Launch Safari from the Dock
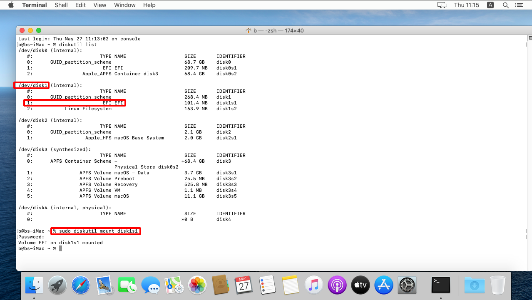The width and height of the screenshot is (532, 300). 81,285
